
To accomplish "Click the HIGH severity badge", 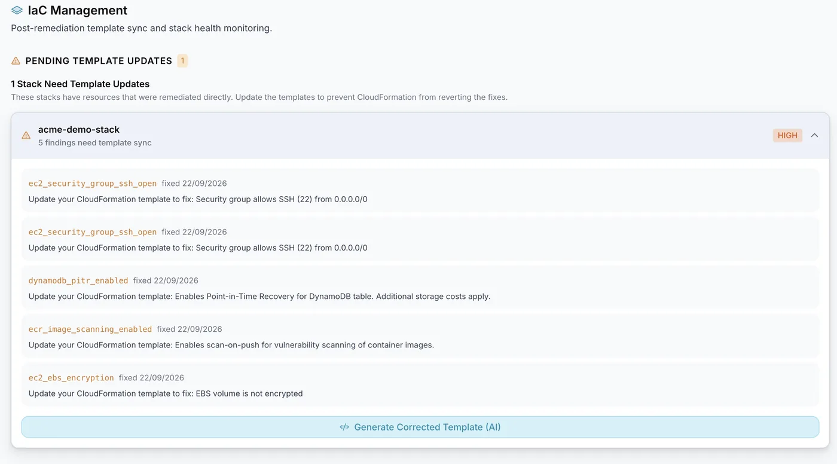I will (x=787, y=135).
